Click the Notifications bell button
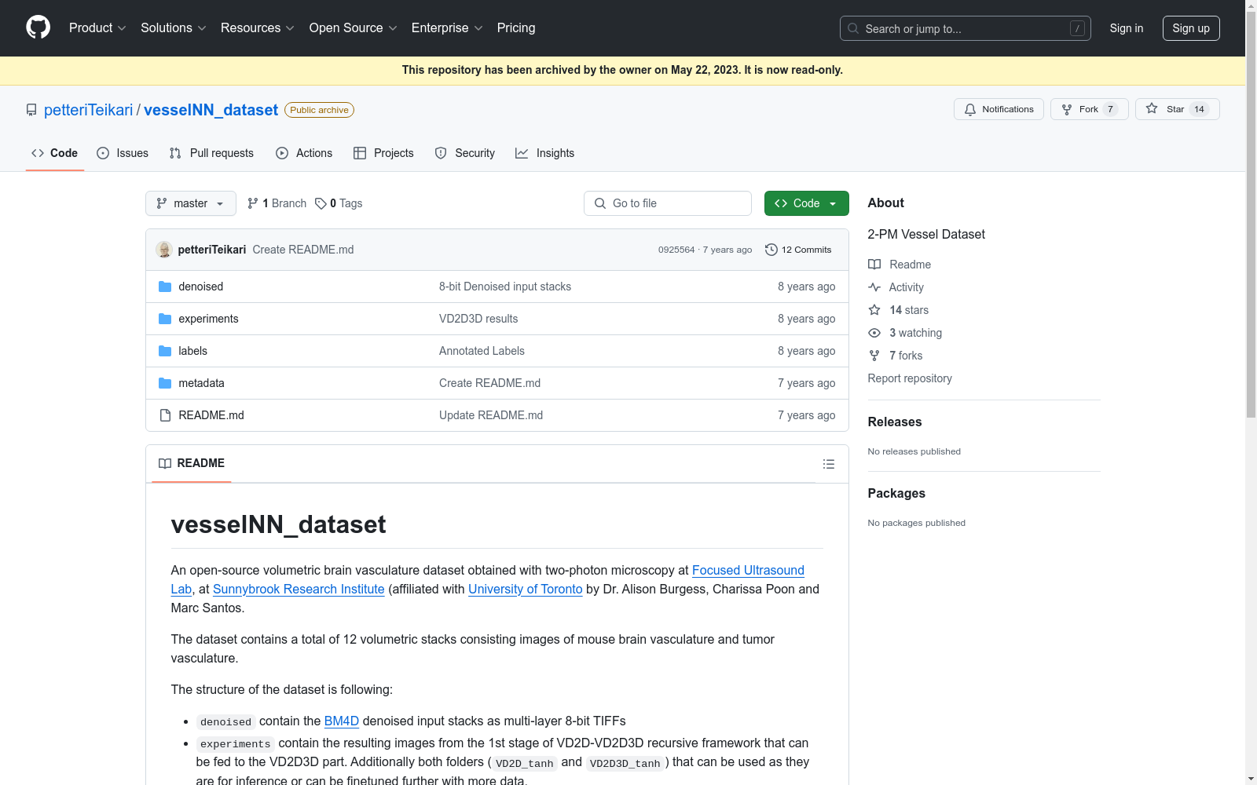1257x785 pixels. tap(999, 109)
